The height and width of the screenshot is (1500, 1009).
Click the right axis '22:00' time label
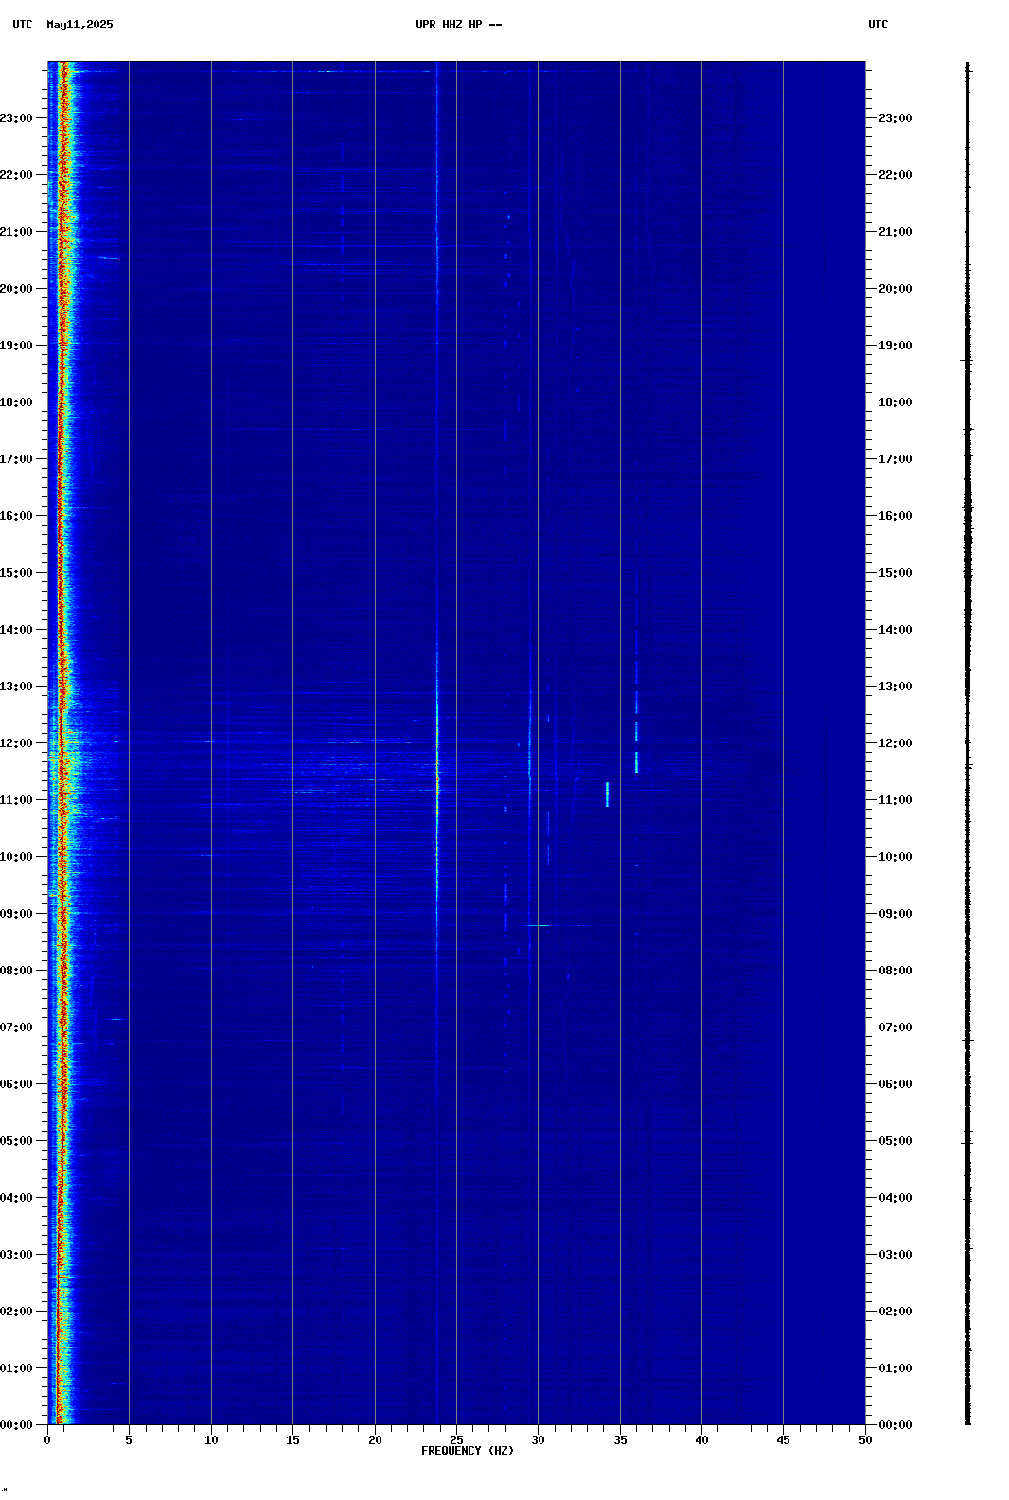(x=895, y=175)
